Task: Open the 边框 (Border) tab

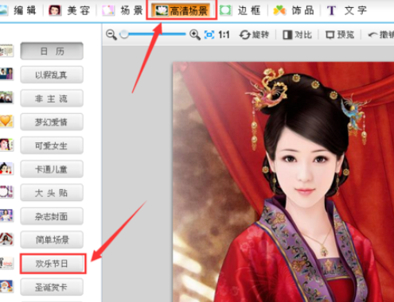Action: [x=240, y=10]
